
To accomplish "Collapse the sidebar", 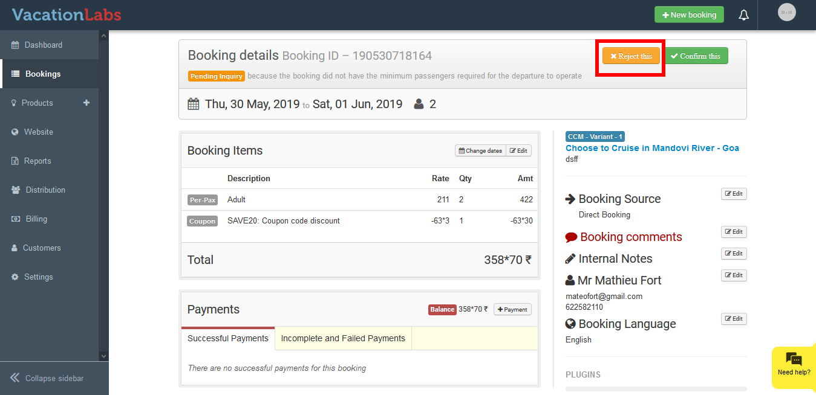I will (x=47, y=378).
